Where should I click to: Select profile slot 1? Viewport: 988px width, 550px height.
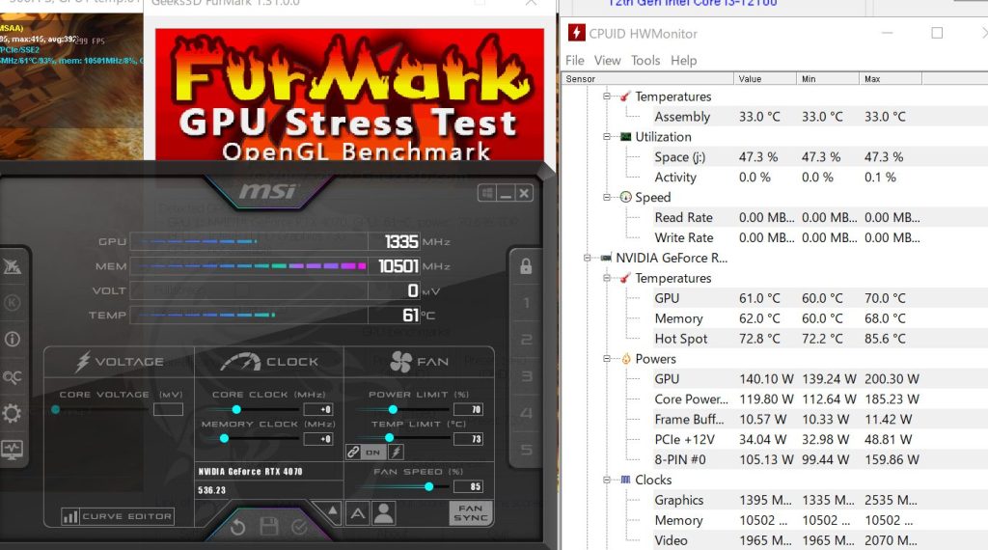[x=526, y=303]
